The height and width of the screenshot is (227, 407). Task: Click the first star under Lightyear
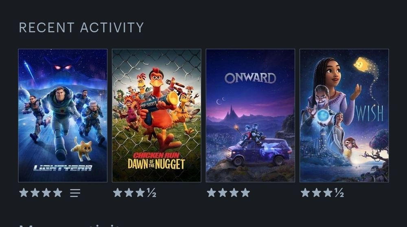point(24,192)
